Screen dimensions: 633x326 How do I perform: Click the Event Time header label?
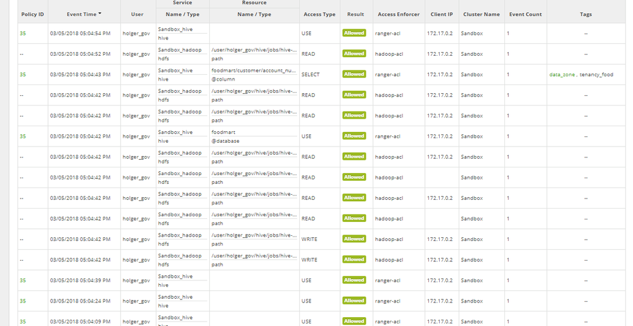(x=82, y=14)
